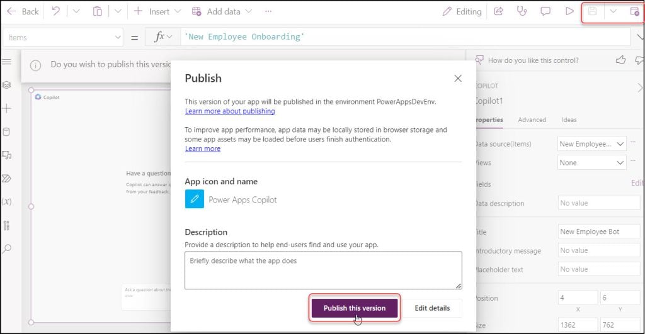The image size is (645, 334).
Task: Switch to the Advanced tab
Action: pos(532,120)
